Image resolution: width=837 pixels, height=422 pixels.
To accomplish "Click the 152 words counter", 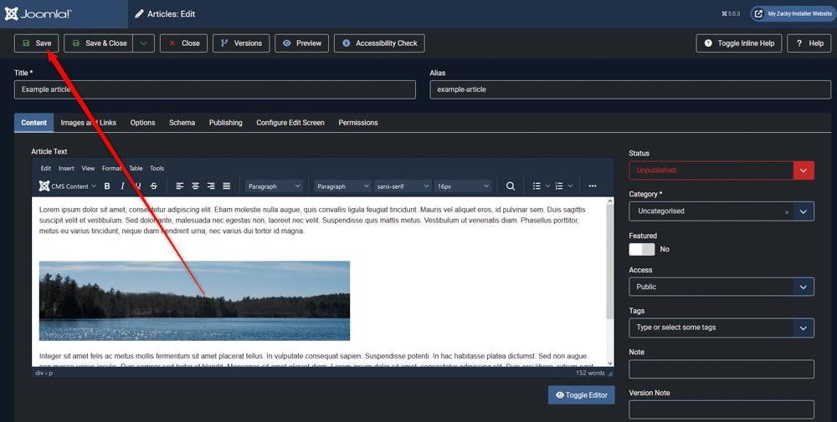I will coord(590,373).
